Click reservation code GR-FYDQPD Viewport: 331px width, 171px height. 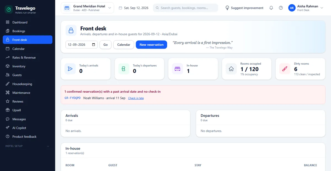point(73,98)
